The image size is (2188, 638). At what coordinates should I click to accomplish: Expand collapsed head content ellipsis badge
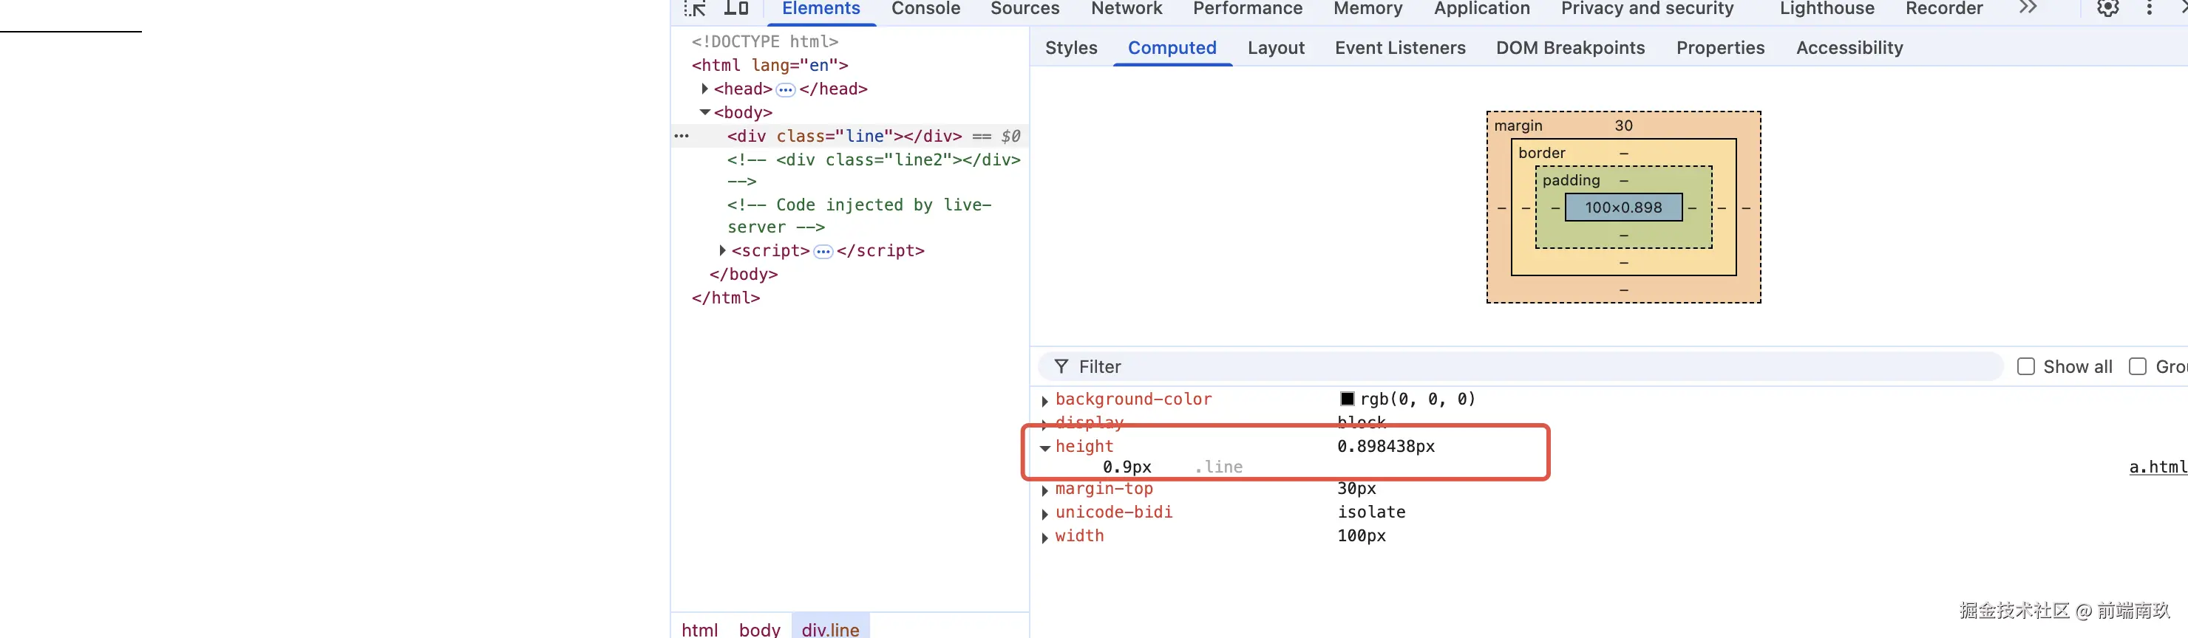[786, 89]
